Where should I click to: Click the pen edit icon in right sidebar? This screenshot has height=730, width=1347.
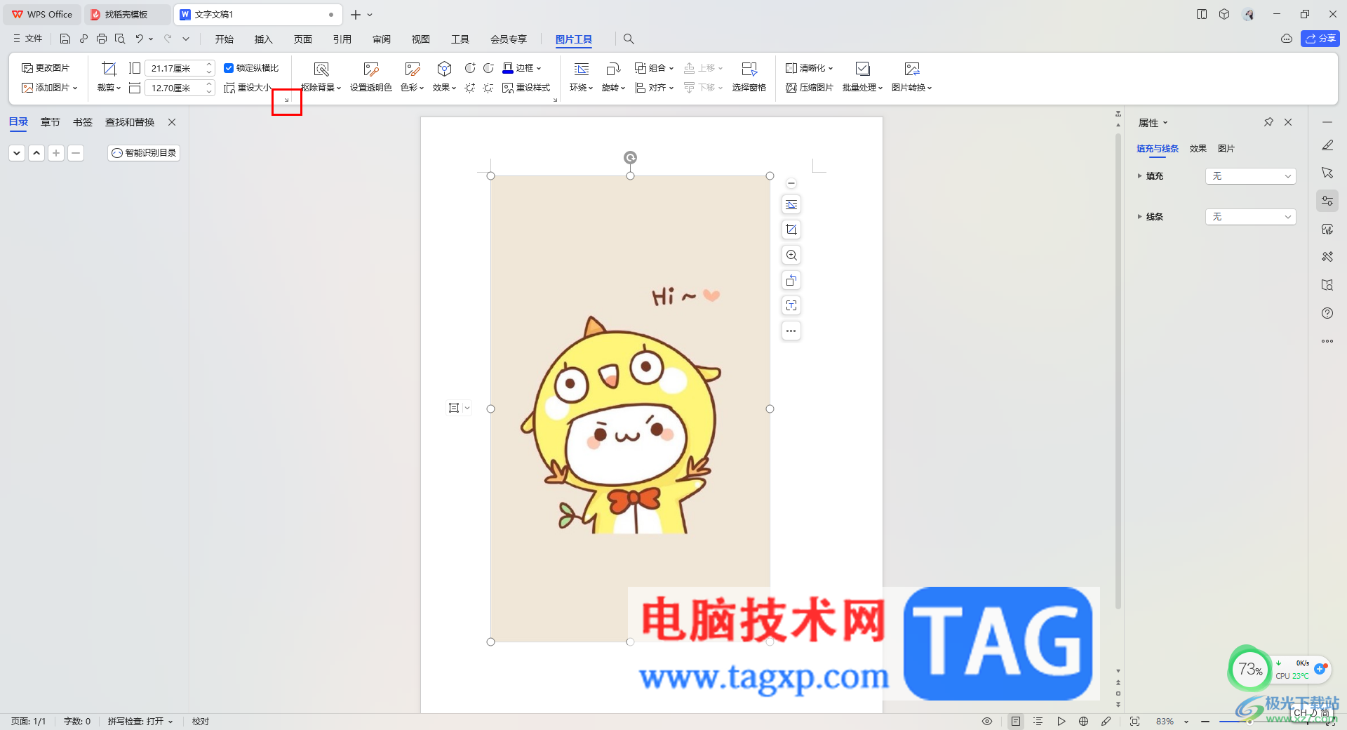(x=1327, y=145)
